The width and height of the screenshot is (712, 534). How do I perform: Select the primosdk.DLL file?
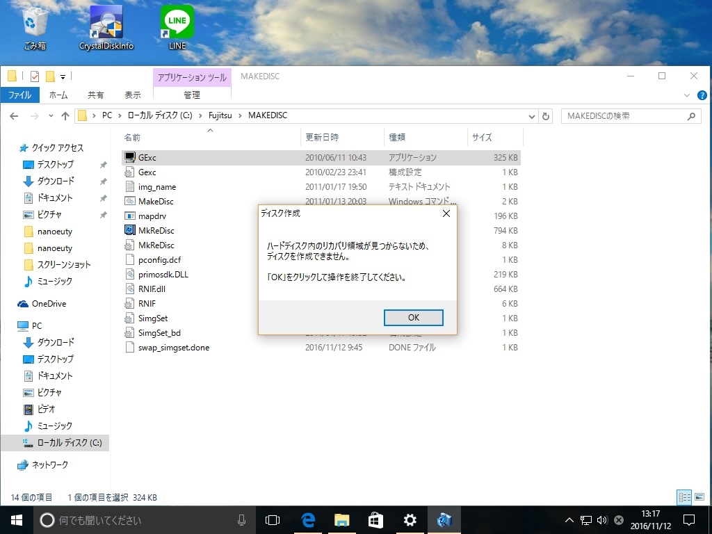(191, 274)
